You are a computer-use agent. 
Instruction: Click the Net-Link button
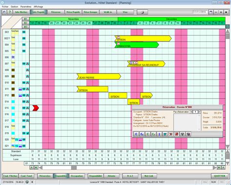point(149,176)
